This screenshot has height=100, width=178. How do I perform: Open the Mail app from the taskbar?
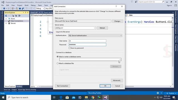pos(73,97)
